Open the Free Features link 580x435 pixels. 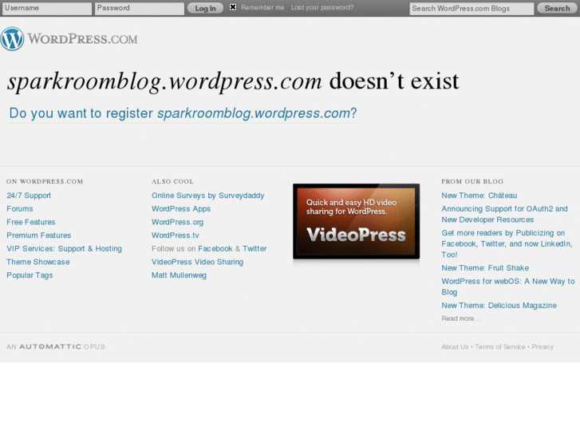coord(31,222)
